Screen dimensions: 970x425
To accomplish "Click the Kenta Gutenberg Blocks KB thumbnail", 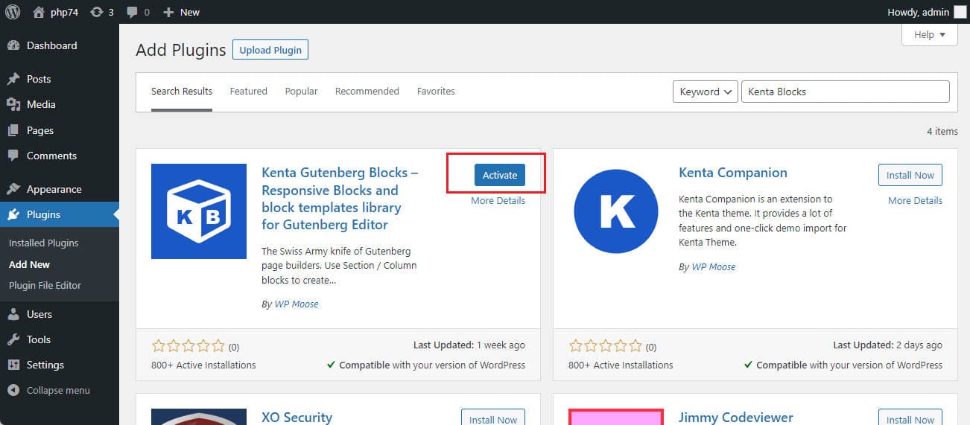I will (x=199, y=211).
